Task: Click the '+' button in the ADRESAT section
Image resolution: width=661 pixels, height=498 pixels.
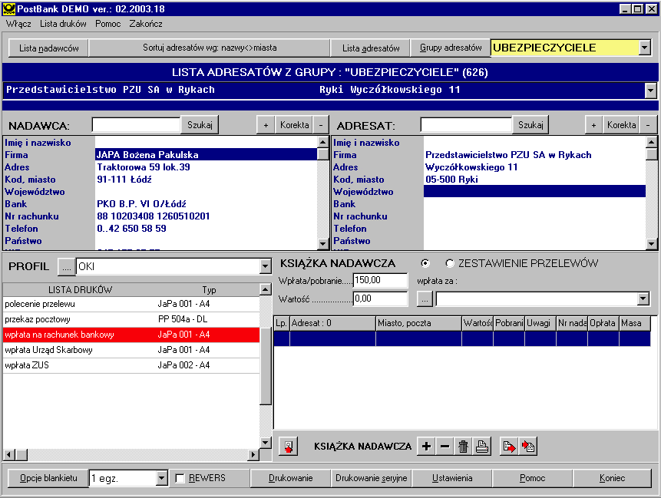Action: [593, 125]
